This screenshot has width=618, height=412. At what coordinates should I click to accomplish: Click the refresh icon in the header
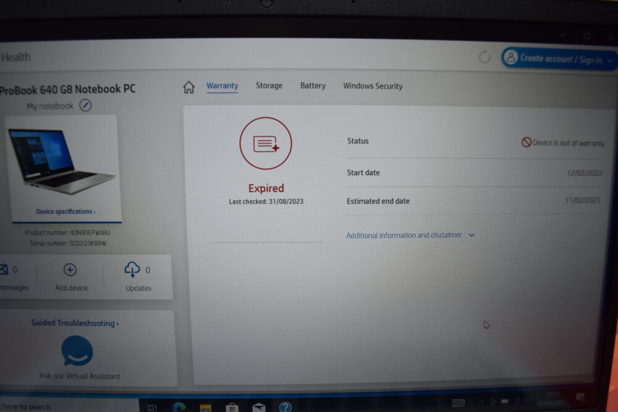tap(485, 57)
